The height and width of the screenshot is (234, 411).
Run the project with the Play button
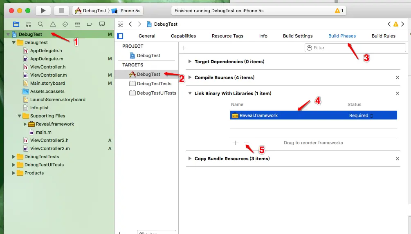(43, 11)
